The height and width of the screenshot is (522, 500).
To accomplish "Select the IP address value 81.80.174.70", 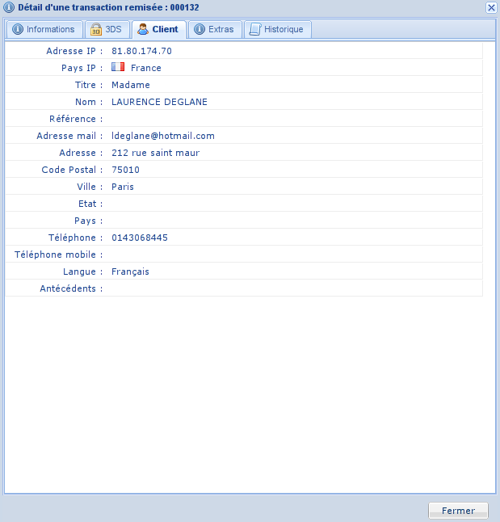I will click(x=141, y=51).
